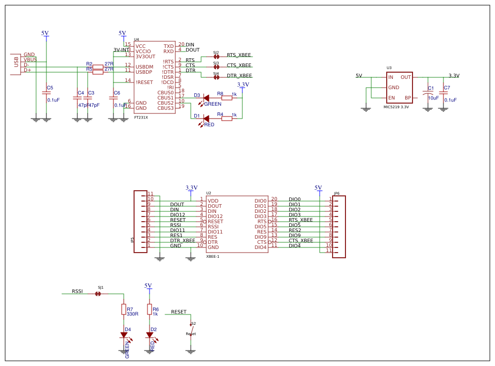The height and width of the screenshot is (366, 495).
Task: Click the 3.3V supply symbol above XBEE VDD
Action: click(191, 189)
